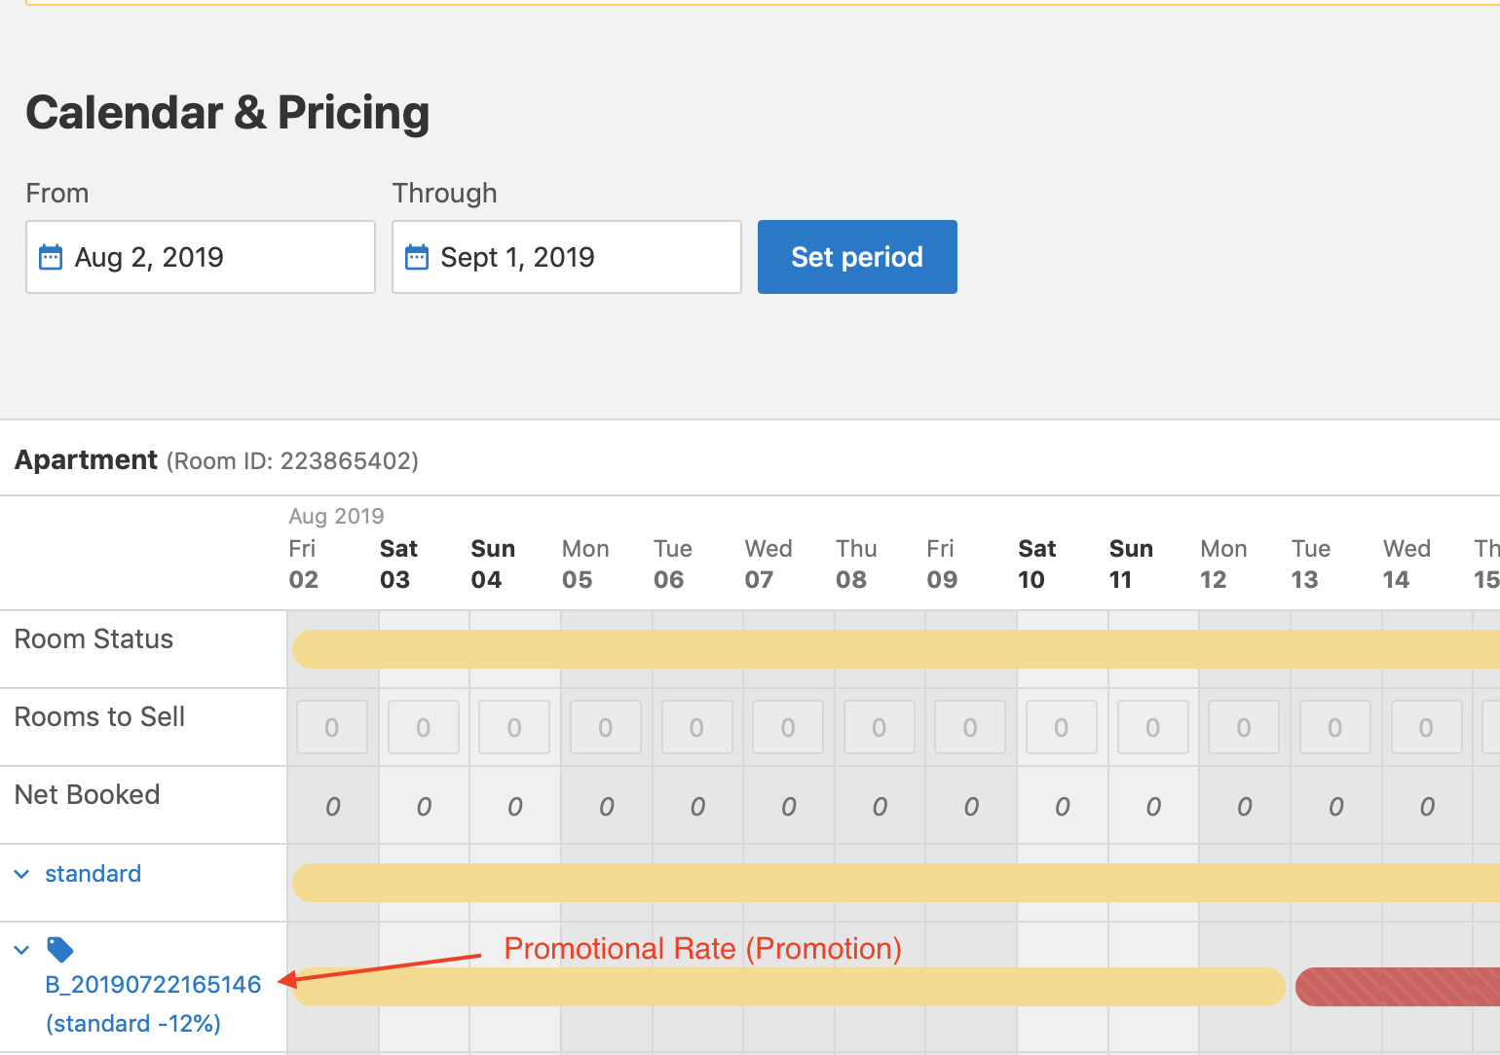This screenshot has height=1055, width=1500.
Task: Select Rooms to Sell box for Fri 02
Action: pyautogui.click(x=332, y=727)
